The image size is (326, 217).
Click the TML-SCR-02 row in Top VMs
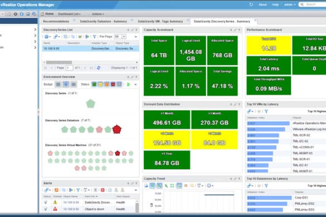pyautogui.click(x=286, y=135)
